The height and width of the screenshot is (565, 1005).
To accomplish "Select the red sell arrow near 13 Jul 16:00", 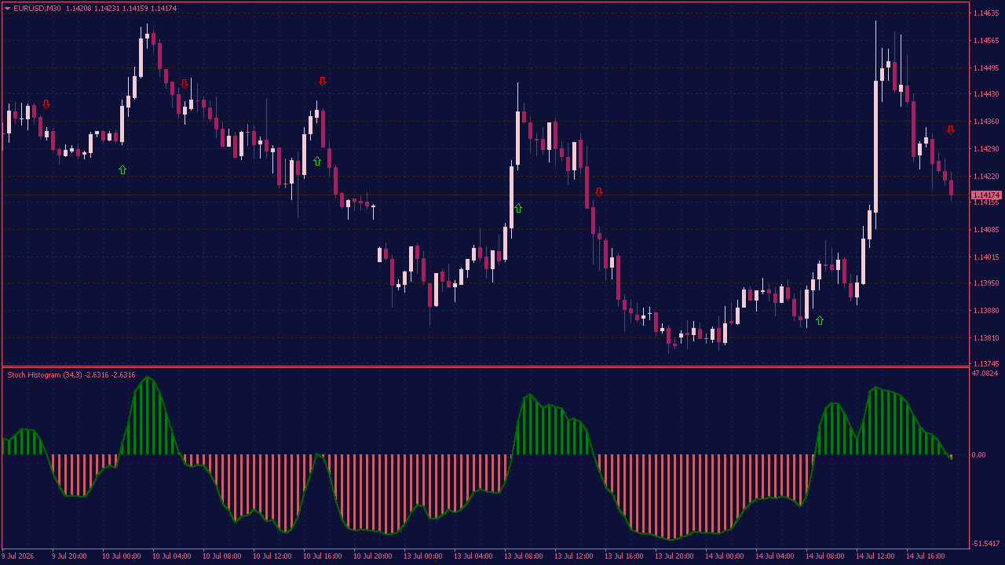I will (599, 192).
